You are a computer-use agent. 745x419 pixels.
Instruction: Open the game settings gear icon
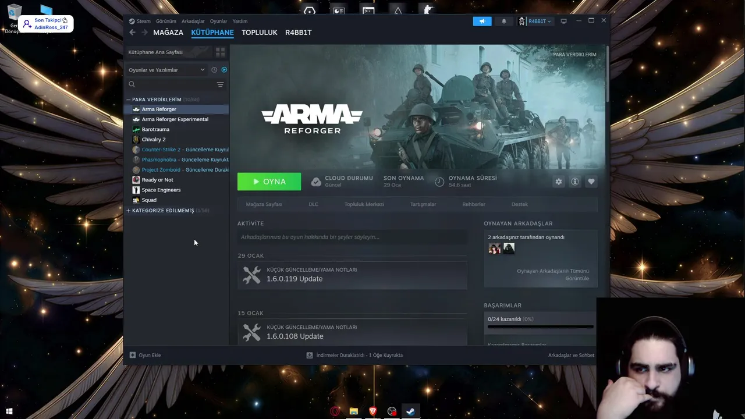tap(559, 182)
